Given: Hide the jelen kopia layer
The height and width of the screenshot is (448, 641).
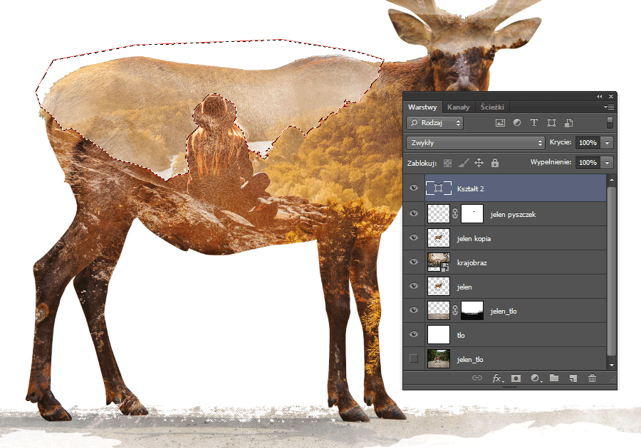Looking at the screenshot, I should tap(414, 238).
